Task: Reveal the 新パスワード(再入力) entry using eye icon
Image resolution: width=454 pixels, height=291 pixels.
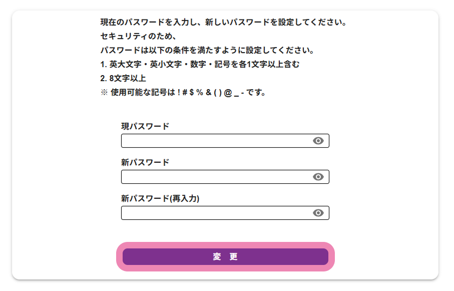Action: pyautogui.click(x=318, y=213)
